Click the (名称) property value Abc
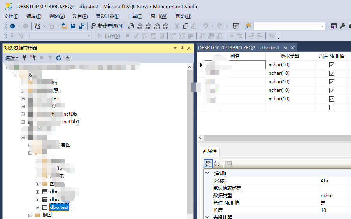The image size is (351, 219). pyautogui.click(x=325, y=181)
